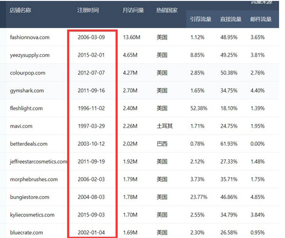Click referral traffic value 0.78%
Screen dimensions: 285x238
point(197,144)
